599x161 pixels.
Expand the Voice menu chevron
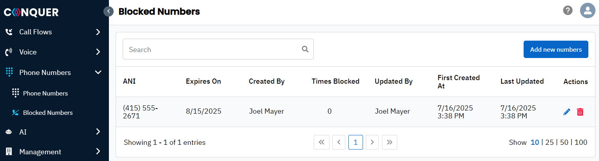98,52
